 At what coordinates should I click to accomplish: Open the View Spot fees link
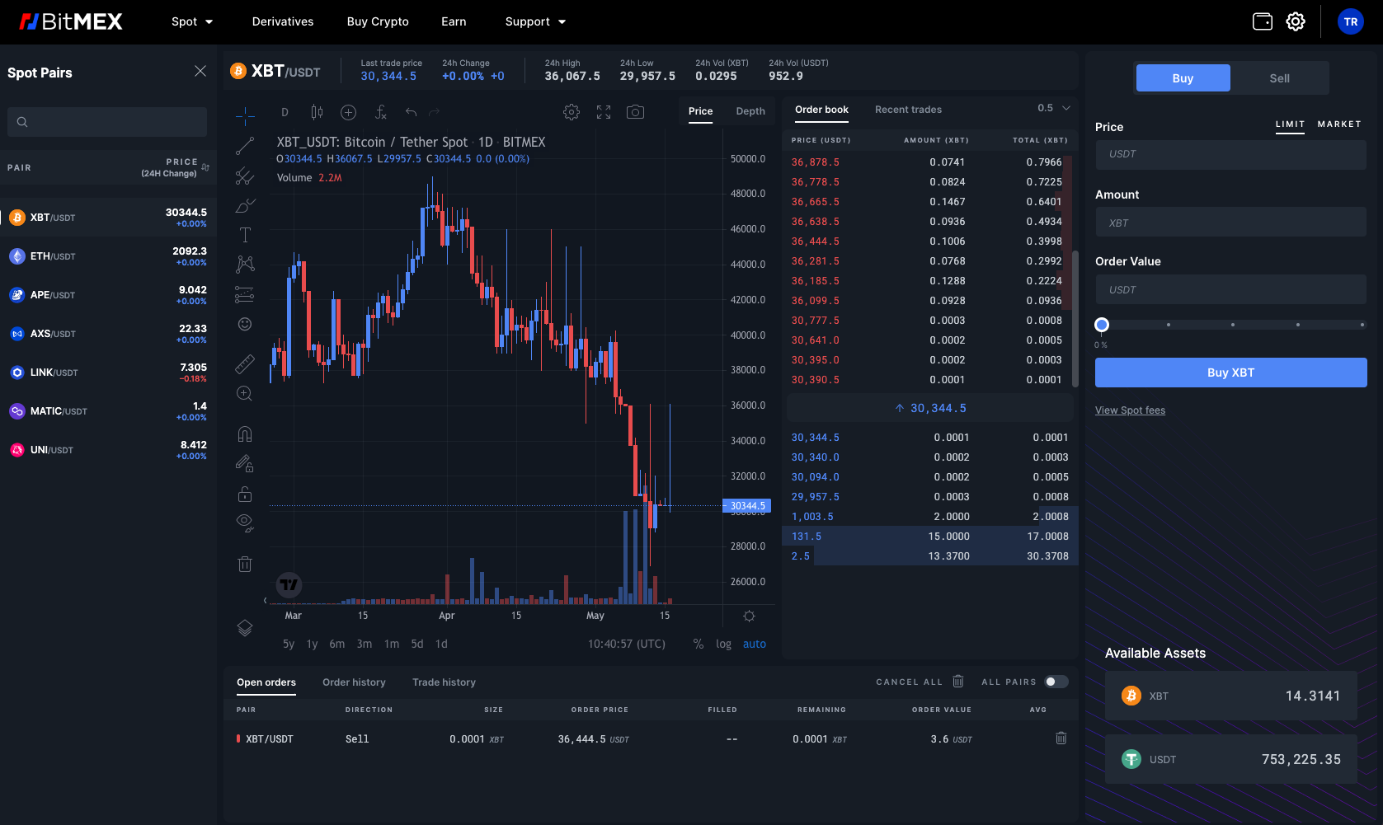point(1130,410)
